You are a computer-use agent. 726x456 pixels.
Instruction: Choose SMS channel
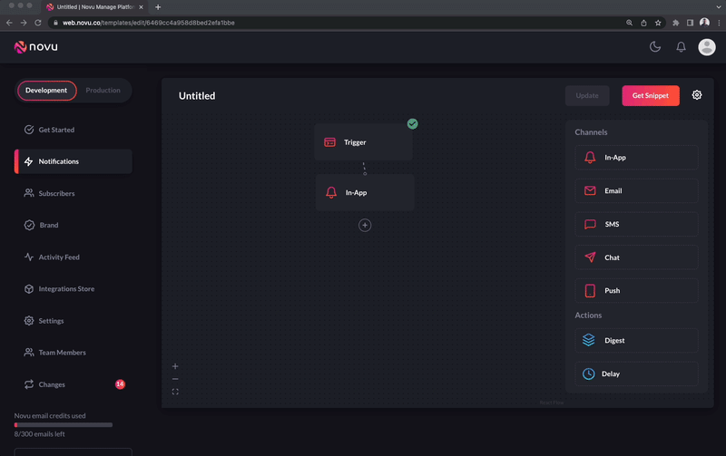637,224
